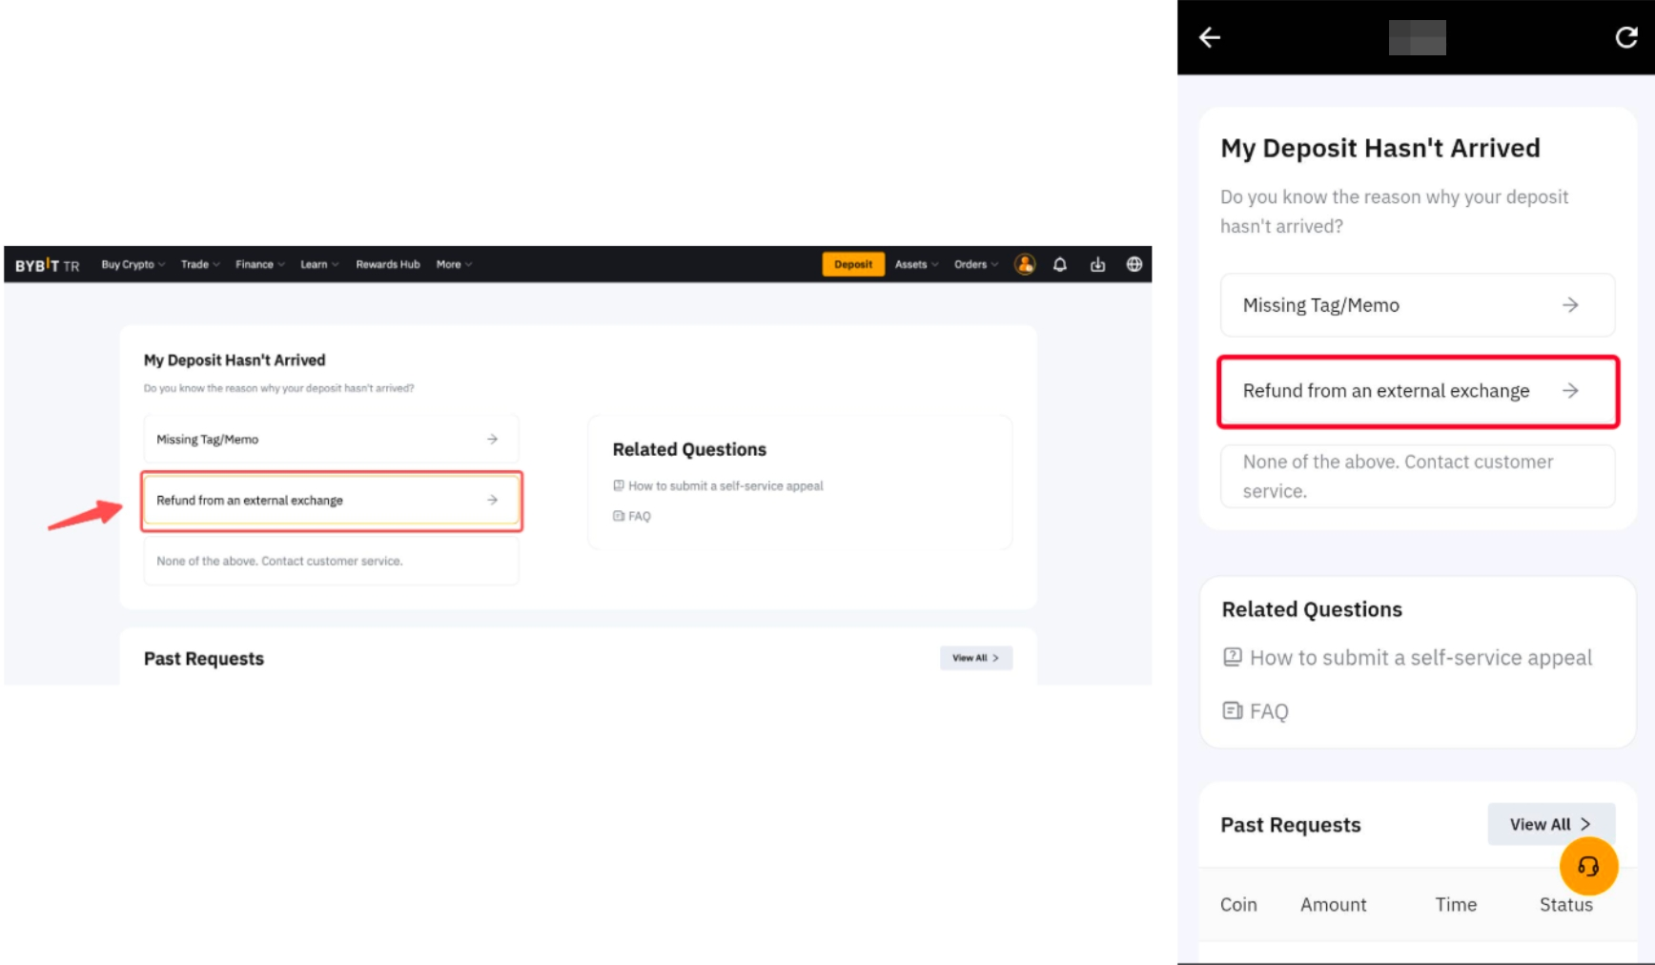1655x965 pixels.
Task: Open desktop How to submit a self-service appeal link
Action: pos(725,486)
